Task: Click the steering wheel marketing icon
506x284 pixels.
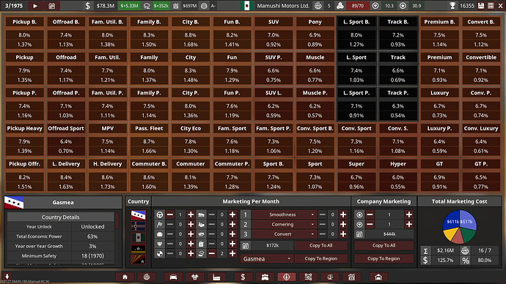Action: (159, 214)
